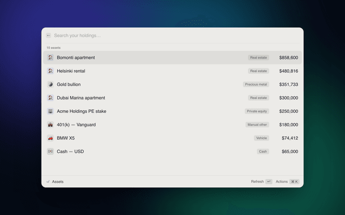Select the BMW X5 name

[x=66, y=138]
